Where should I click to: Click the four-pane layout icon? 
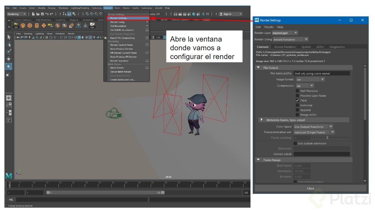point(9,105)
